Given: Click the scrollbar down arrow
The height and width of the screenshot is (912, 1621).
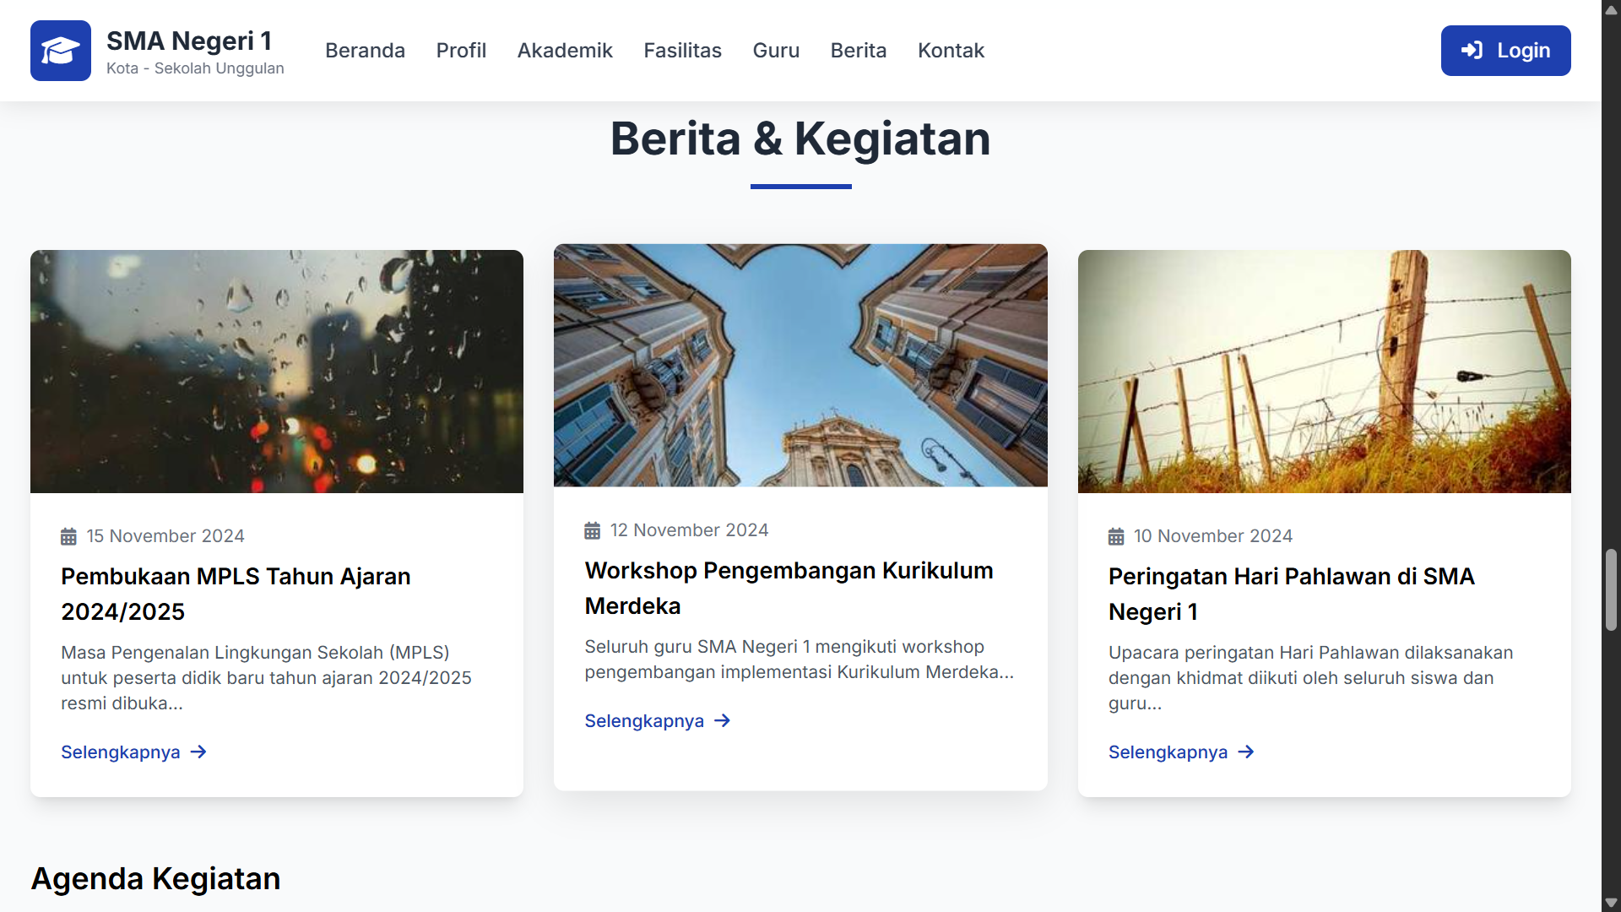Looking at the screenshot, I should tap(1611, 903).
